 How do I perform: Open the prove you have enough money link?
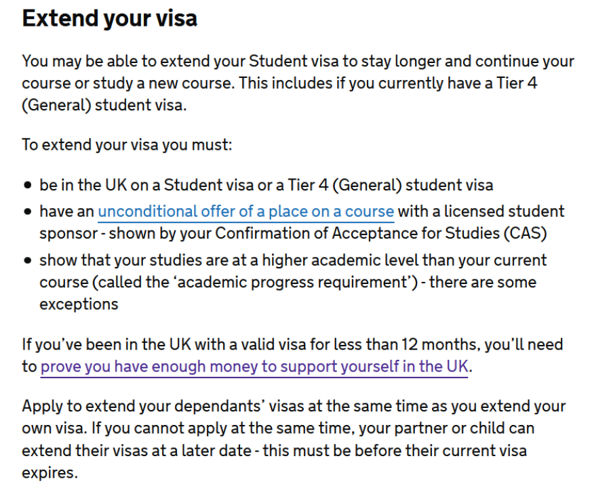(x=254, y=367)
